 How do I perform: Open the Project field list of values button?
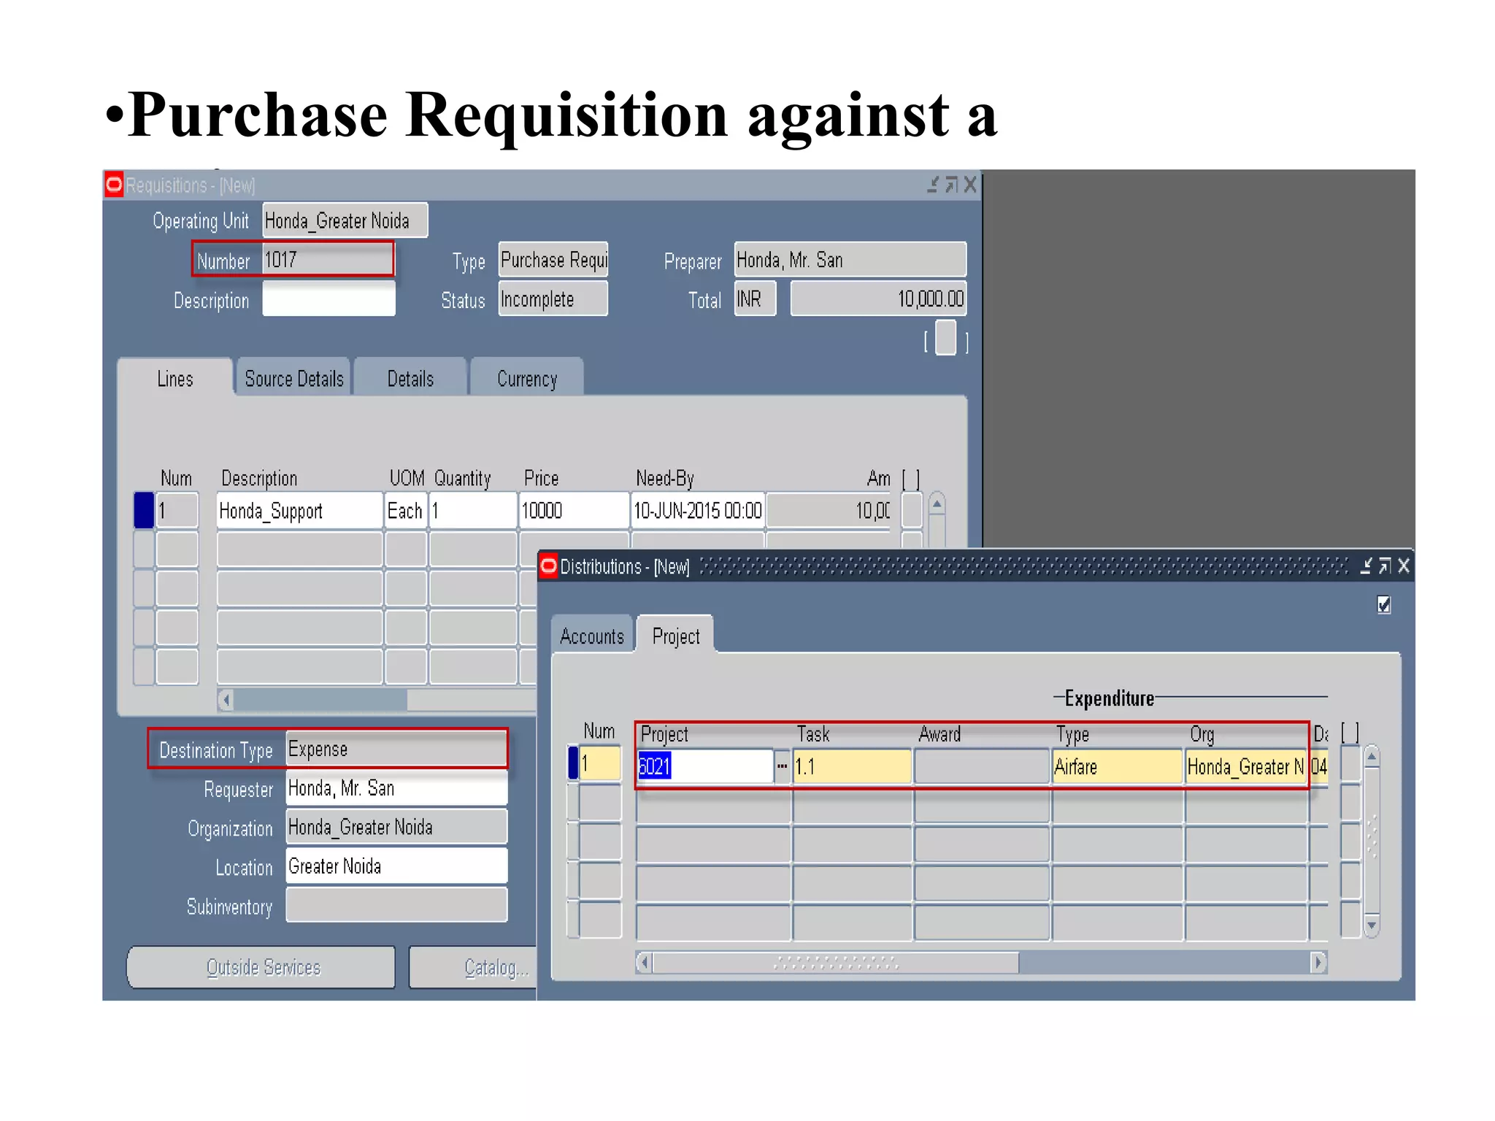tap(782, 766)
